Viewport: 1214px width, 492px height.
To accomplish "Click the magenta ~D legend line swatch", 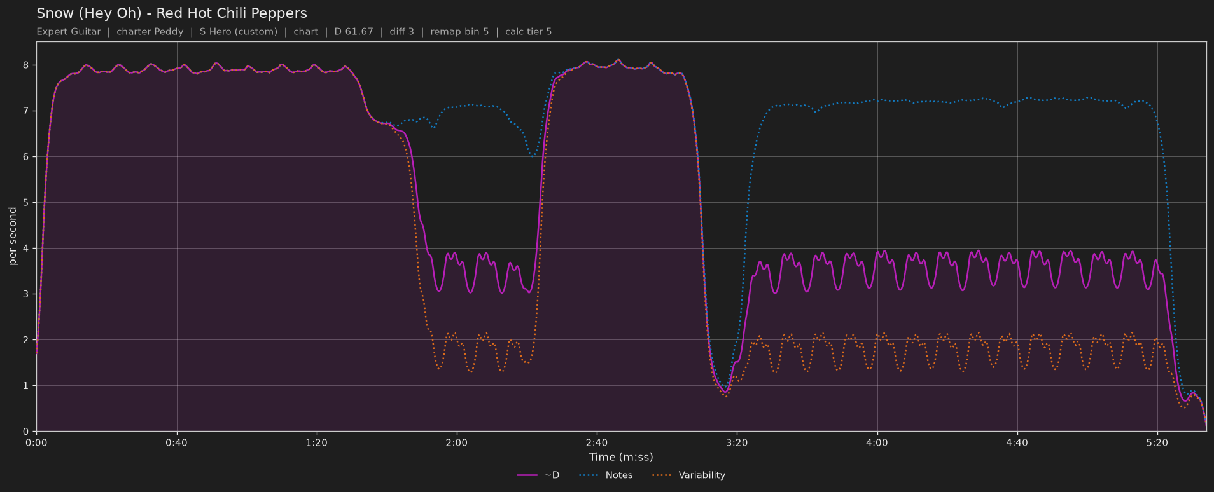I will click(x=527, y=475).
